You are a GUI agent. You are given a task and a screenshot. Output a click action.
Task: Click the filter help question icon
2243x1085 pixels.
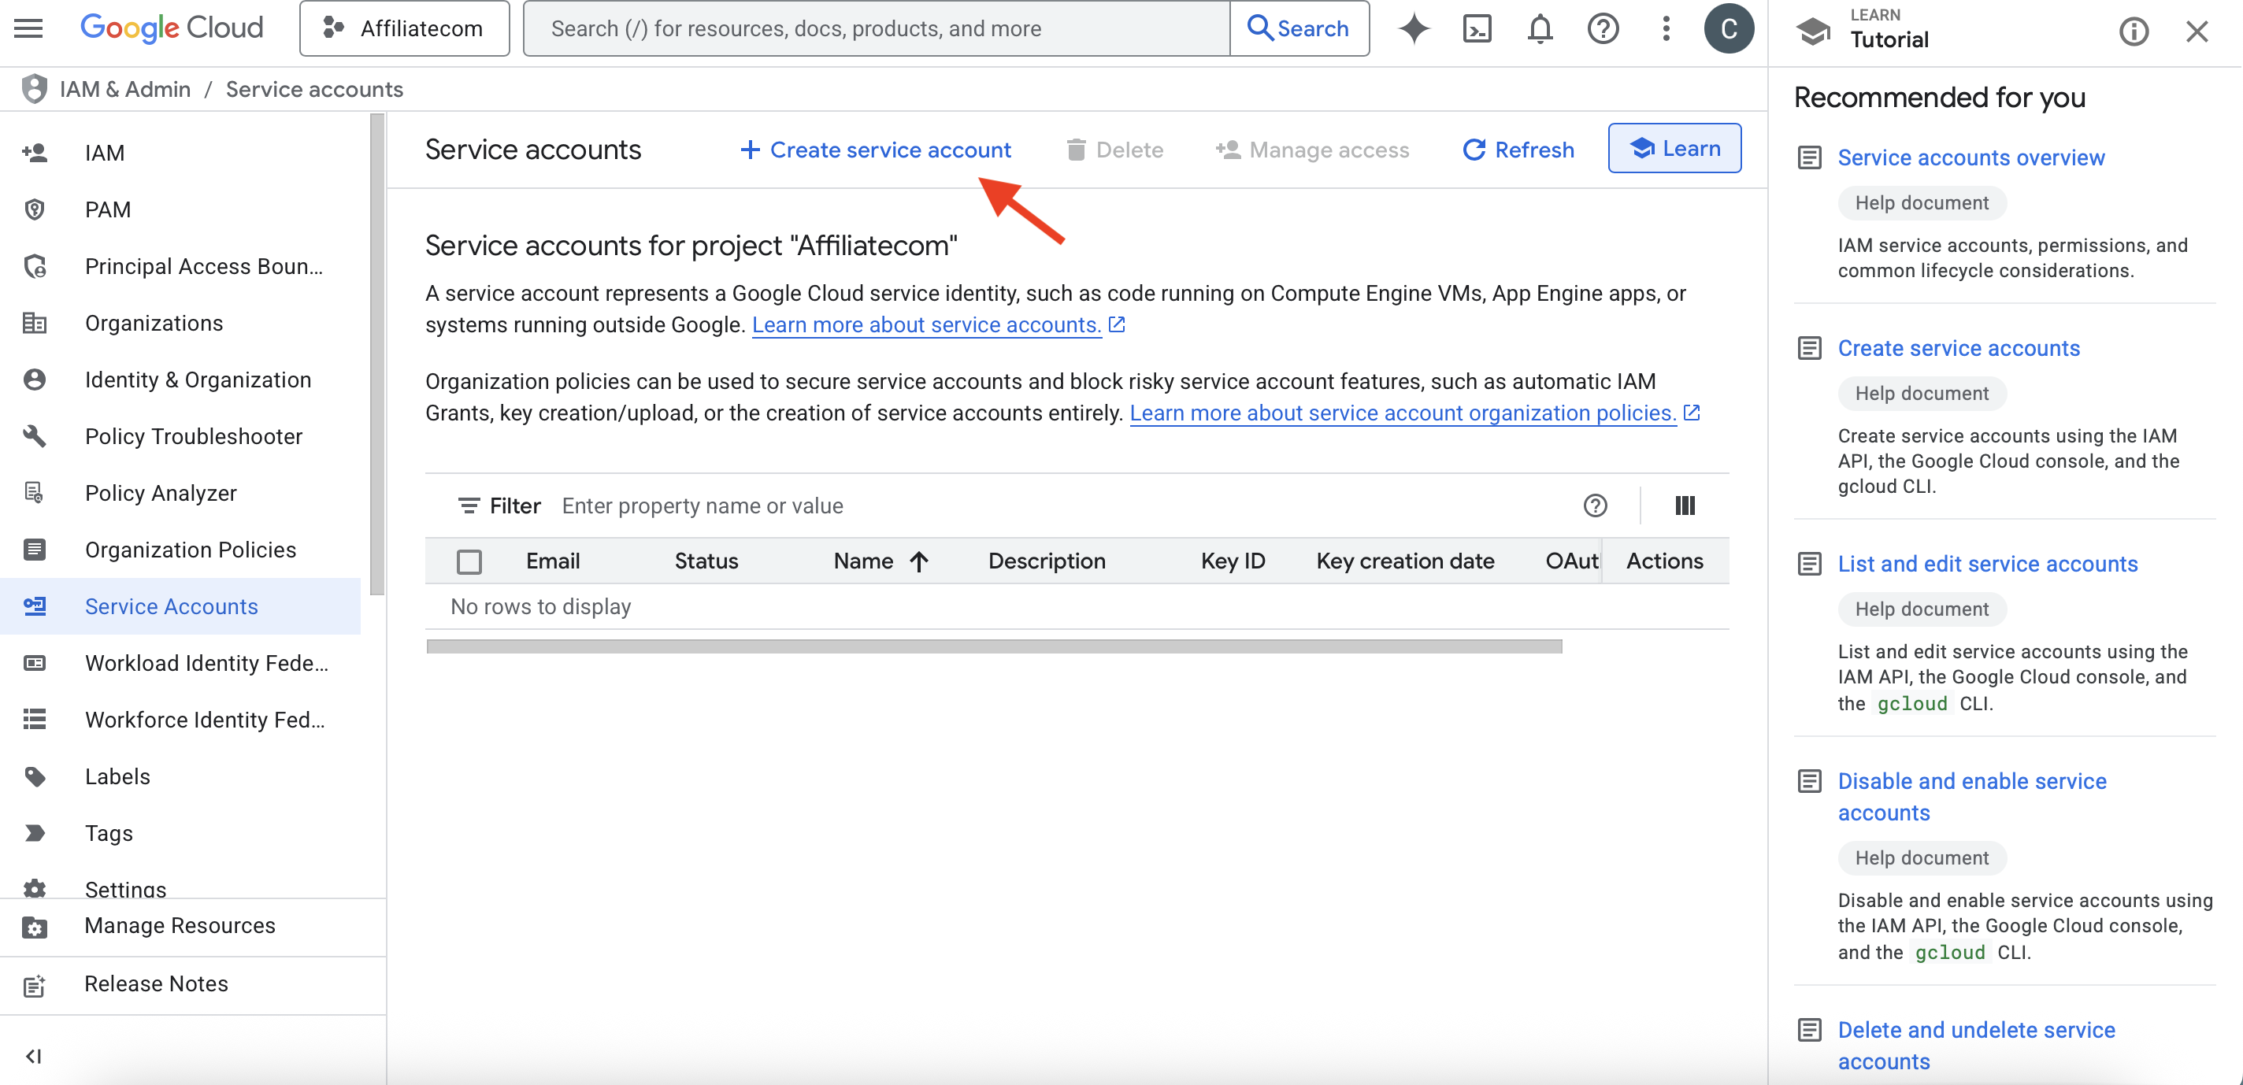(1595, 506)
